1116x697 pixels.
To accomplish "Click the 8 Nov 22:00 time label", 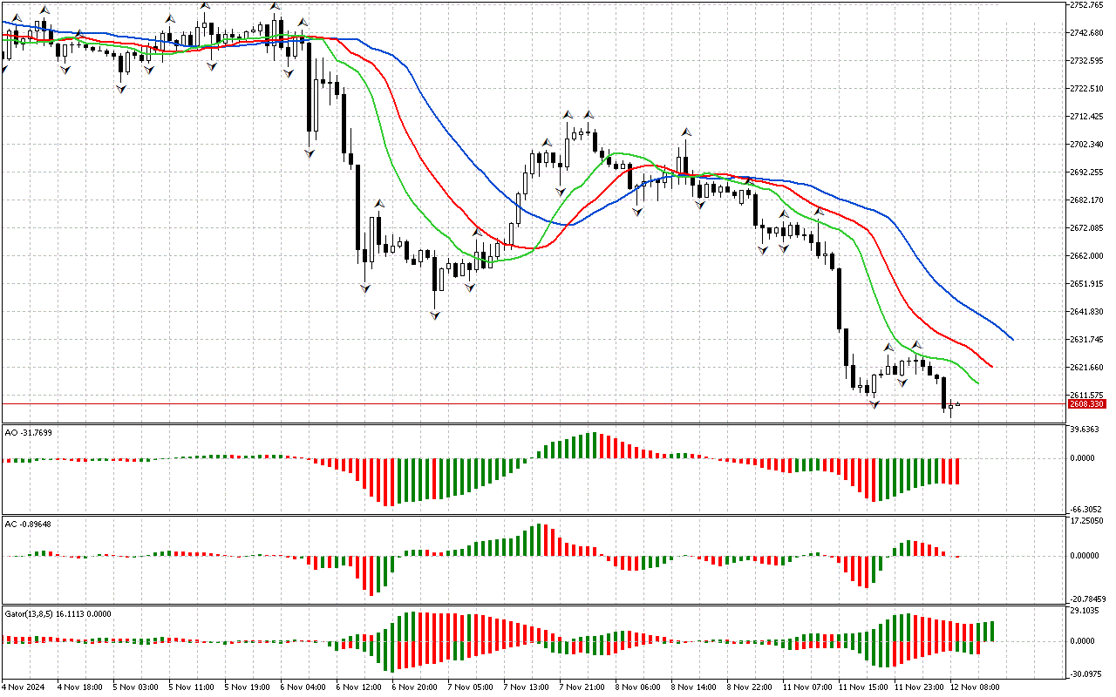I will tap(752, 687).
